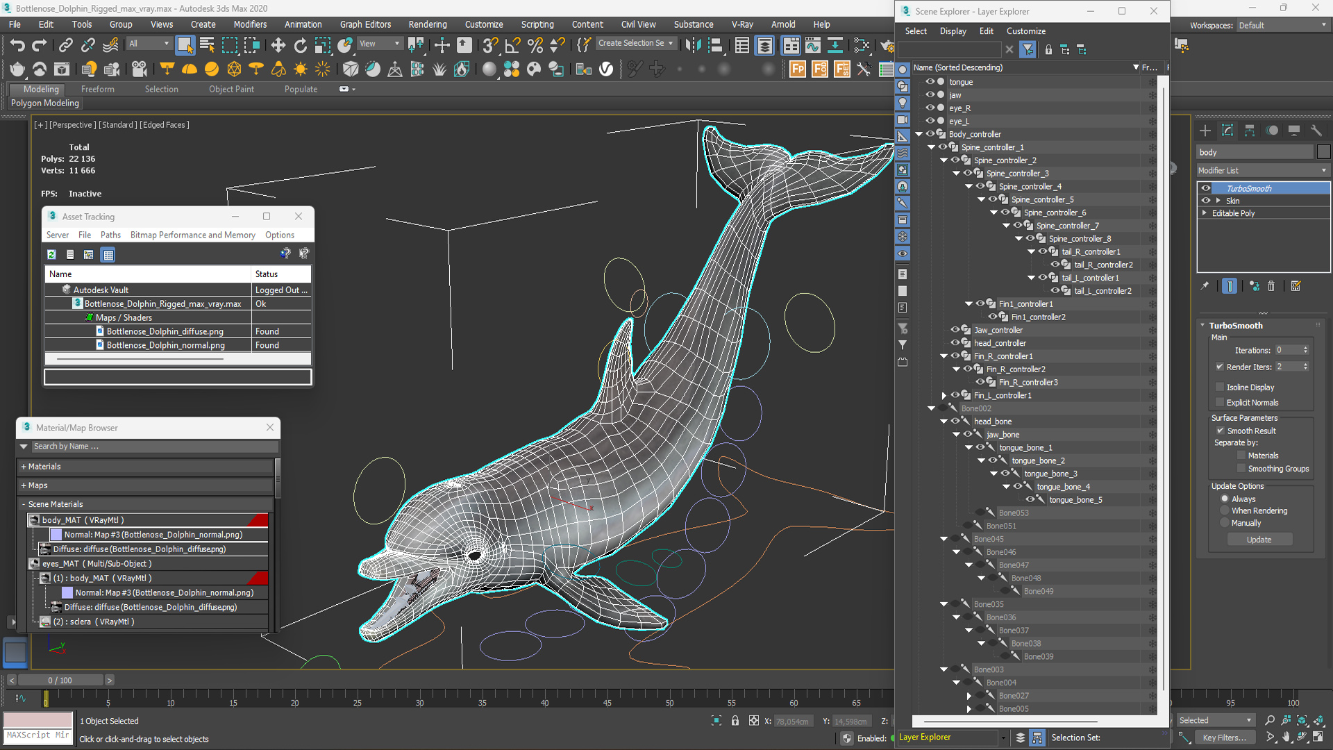The image size is (1333, 750).
Task: Open Bitmap Performance and Memory menu
Action: pos(193,235)
